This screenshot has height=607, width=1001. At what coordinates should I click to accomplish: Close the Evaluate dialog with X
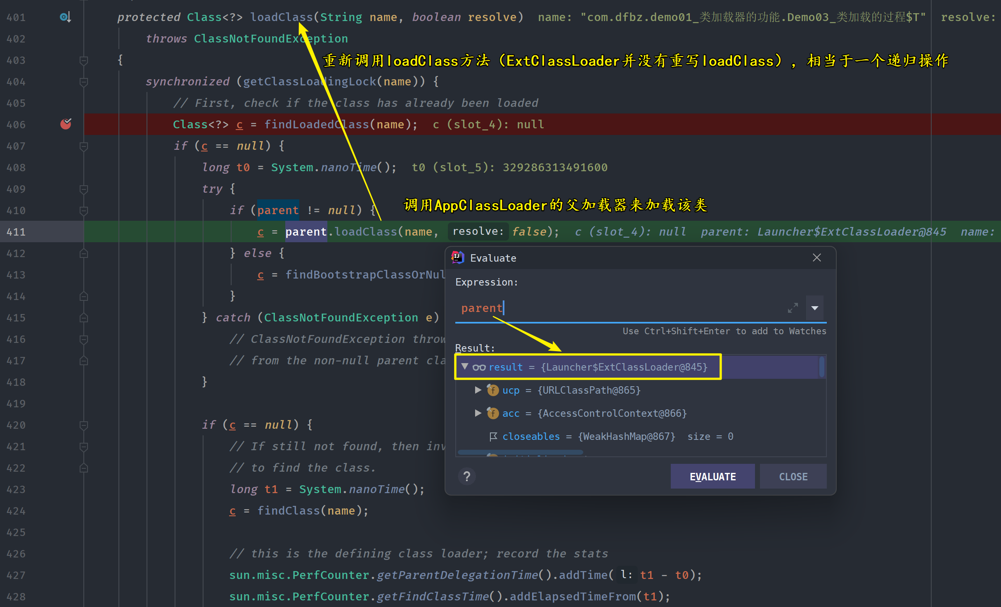pyautogui.click(x=816, y=257)
